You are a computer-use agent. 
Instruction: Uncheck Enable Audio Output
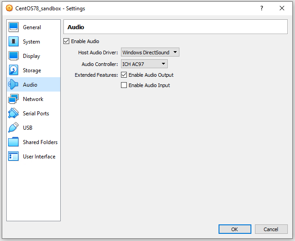[x=124, y=75]
